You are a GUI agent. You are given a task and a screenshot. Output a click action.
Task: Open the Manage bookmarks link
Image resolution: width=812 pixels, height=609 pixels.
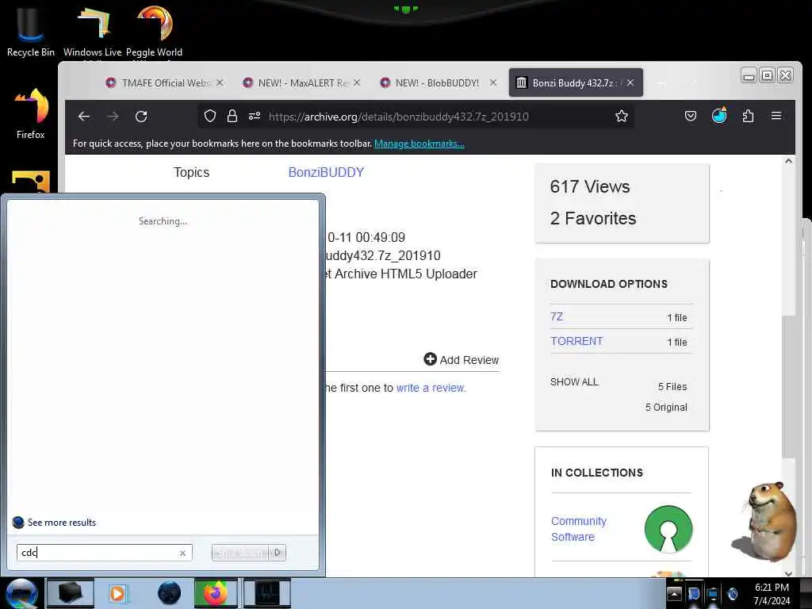419,144
